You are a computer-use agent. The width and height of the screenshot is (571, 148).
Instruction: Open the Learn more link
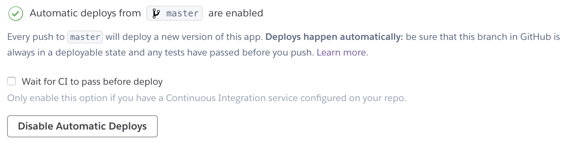click(x=341, y=53)
